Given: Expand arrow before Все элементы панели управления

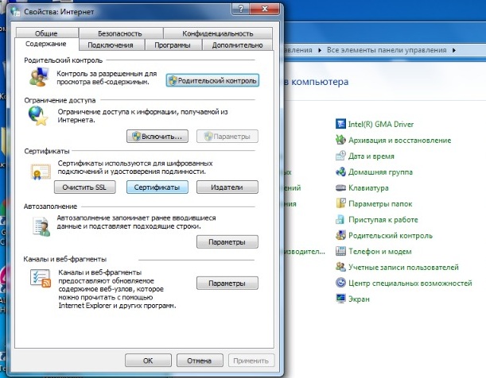Looking at the screenshot, I should click(321, 50).
